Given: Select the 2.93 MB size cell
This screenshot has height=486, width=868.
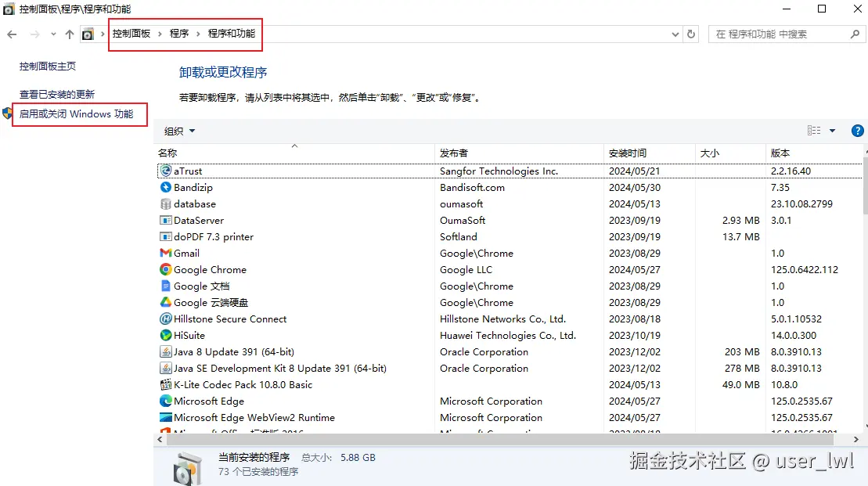Looking at the screenshot, I should coord(740,221).
